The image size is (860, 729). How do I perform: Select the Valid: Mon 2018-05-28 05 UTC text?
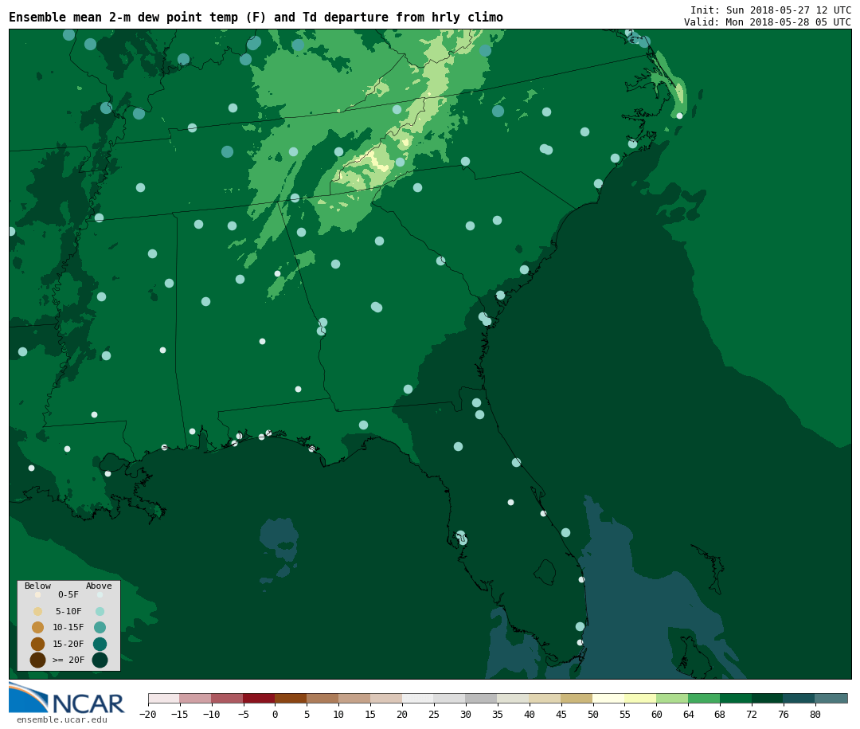[x=768, y=22]
